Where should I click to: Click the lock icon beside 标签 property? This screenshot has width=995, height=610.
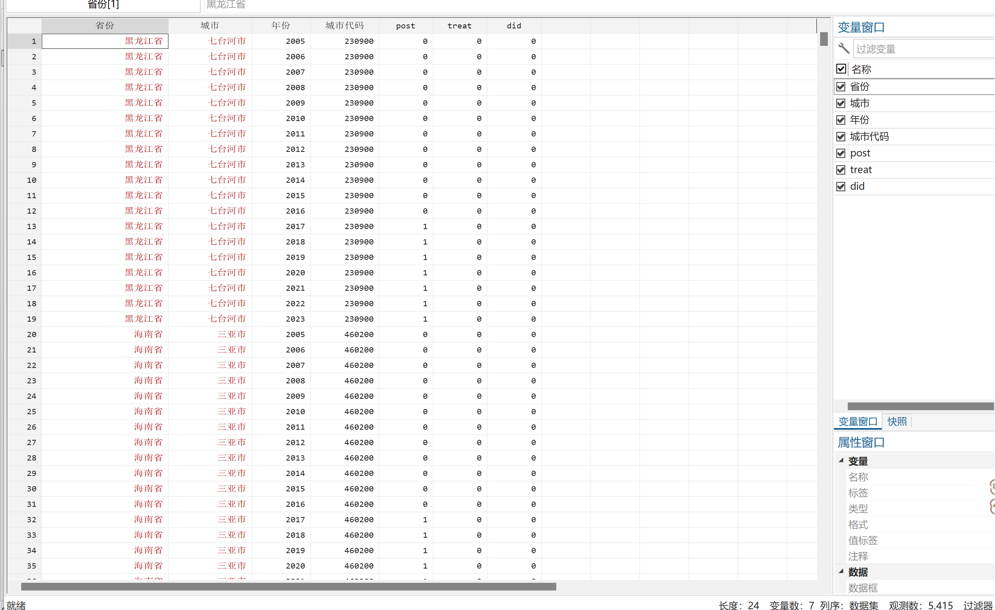[x=992, y=487]
